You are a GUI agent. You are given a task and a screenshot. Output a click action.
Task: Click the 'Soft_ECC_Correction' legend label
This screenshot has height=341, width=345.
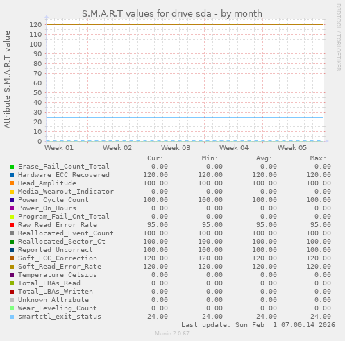pos(58,258)
